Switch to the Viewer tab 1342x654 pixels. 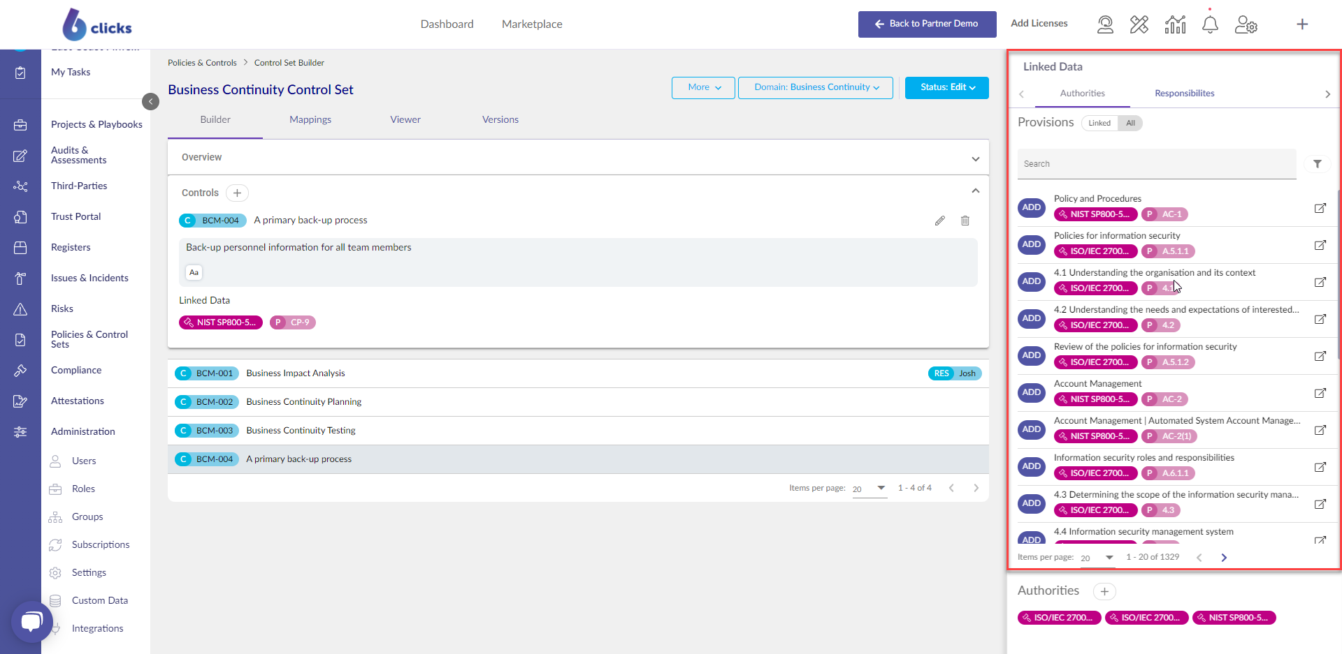(x=405, y=120)
